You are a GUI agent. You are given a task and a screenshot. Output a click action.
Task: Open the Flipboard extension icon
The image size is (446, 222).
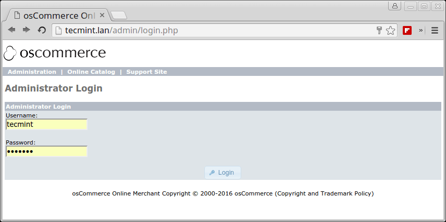pos(407,30)
